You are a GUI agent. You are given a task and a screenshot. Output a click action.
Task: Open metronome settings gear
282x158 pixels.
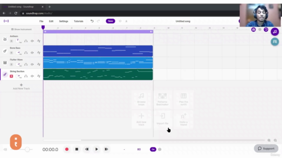click(160, 149)
